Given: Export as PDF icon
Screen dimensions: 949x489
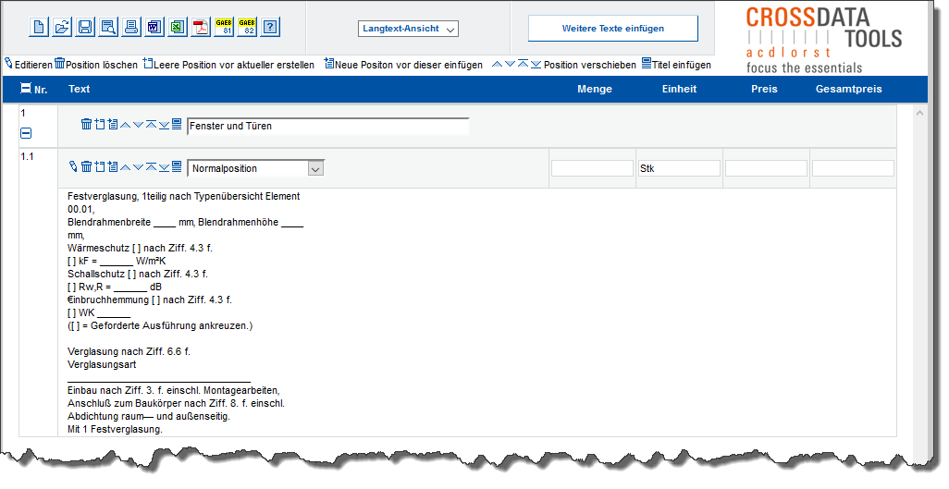Looking at the screenshot, I should [201, 27].
